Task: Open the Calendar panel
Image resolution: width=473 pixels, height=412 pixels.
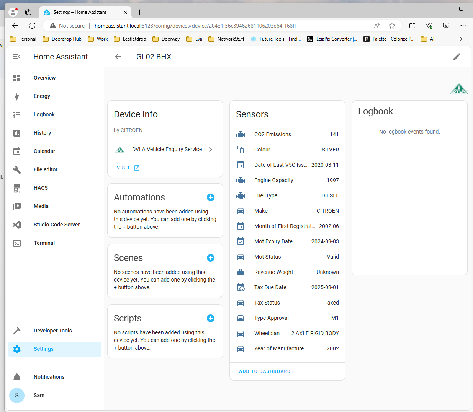Action: 55,151
